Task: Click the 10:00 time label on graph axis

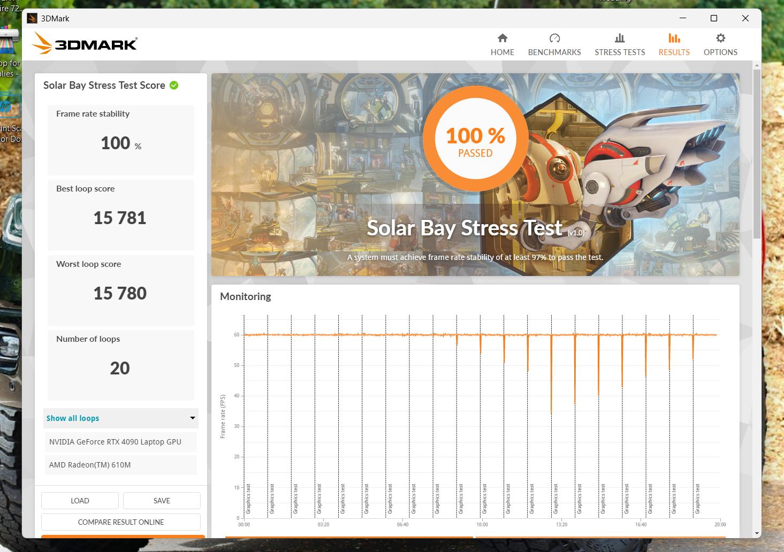Action: coord(482,524)
